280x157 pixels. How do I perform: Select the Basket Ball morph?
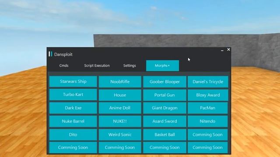point(164,135)
